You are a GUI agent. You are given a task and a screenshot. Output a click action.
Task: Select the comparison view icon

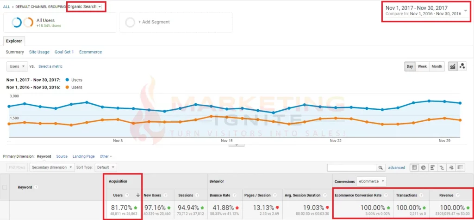(441, 167)
